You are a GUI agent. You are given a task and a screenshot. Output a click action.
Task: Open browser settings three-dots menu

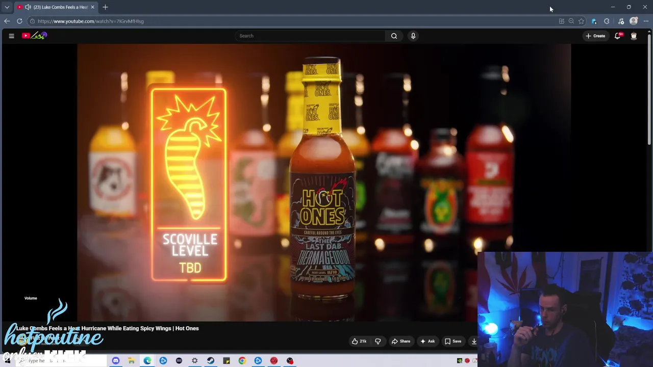pyautogui.click(x=646, y=21)
